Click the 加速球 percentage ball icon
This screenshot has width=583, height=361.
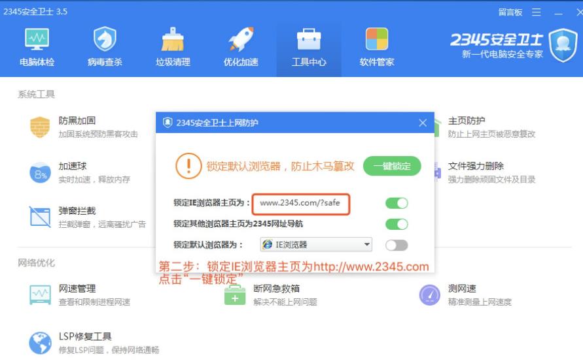click(x=40, y=172)
